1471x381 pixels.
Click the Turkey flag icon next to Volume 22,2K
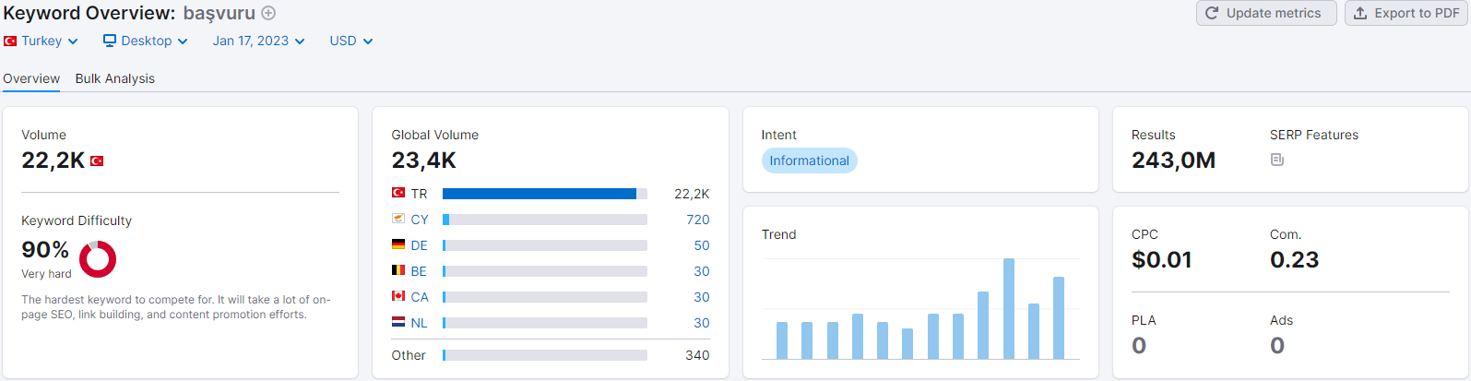(97, 161)
